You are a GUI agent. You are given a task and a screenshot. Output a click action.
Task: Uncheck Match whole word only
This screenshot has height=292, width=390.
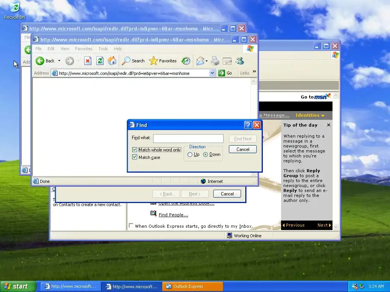[x=134, y=149]
